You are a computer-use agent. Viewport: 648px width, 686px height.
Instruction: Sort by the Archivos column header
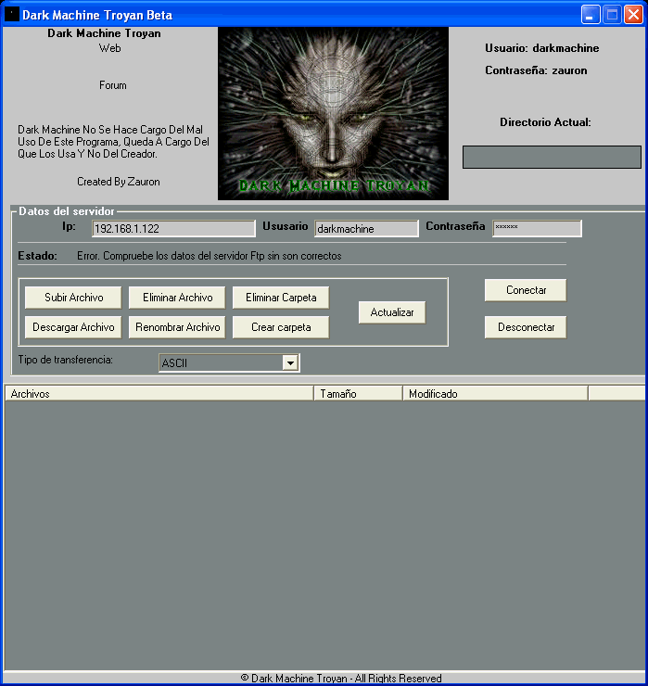[159, 394]
